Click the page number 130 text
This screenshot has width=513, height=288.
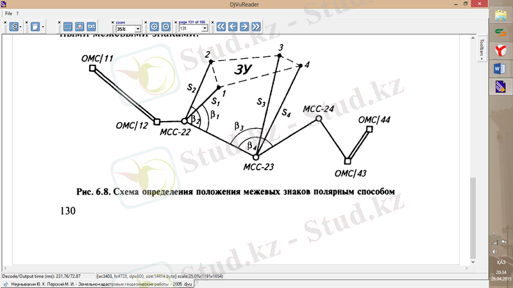tap(68, 211)
